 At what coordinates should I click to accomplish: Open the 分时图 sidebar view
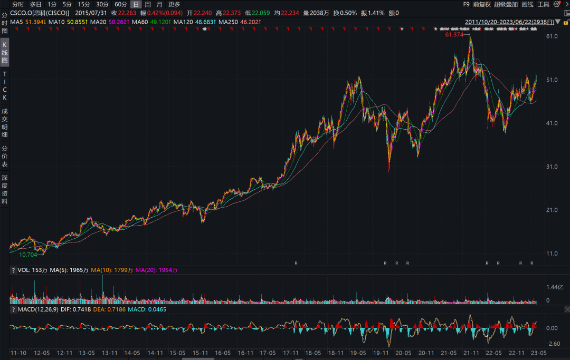tap(4, 23)
